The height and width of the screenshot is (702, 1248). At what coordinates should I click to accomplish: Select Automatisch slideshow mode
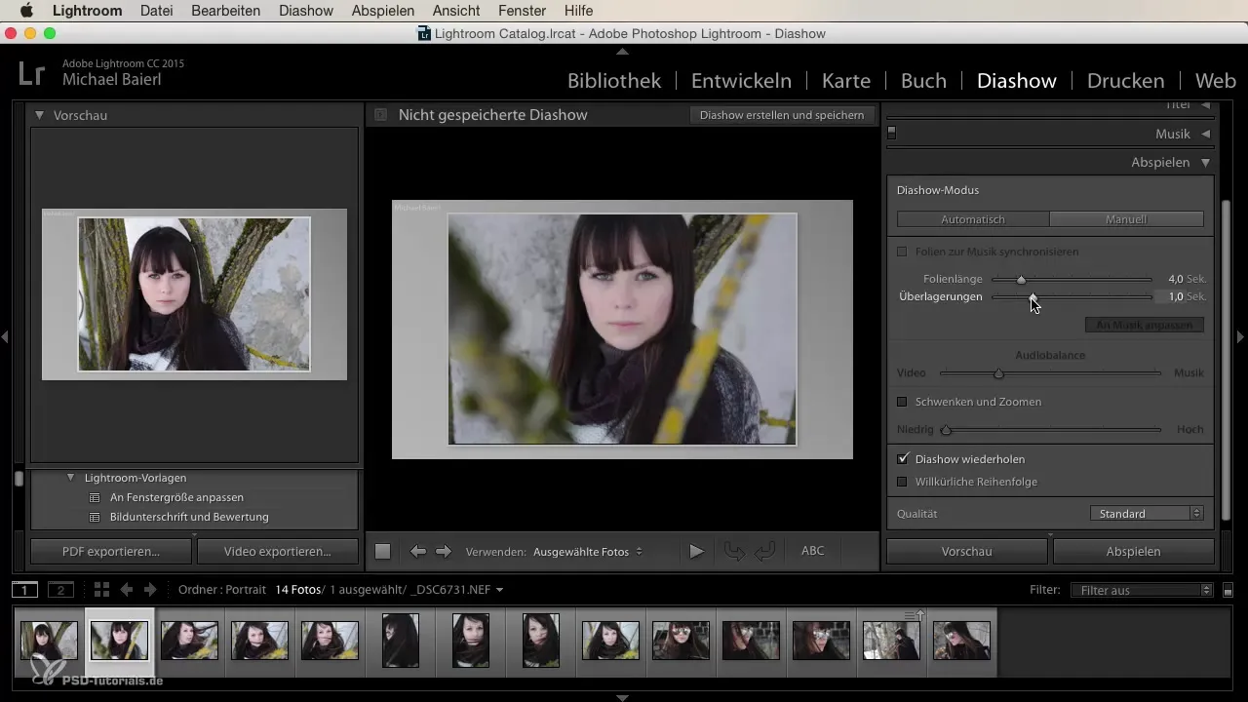point(973,219)
